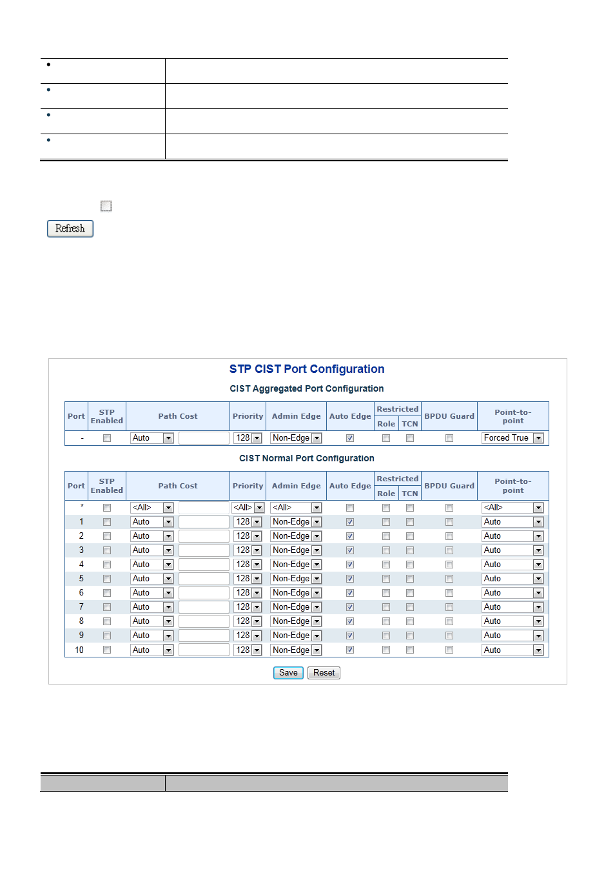Open Admin Edge dropdown for port 4
615x871 pixels.
(296, 565)
